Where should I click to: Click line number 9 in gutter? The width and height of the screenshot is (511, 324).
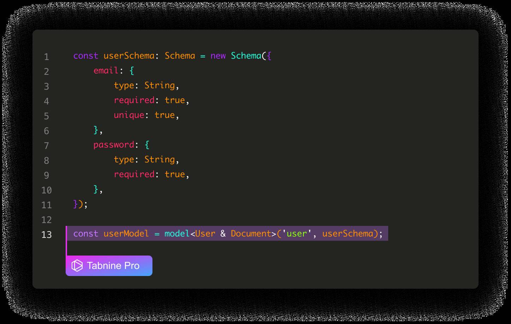(x=47, y=175)
